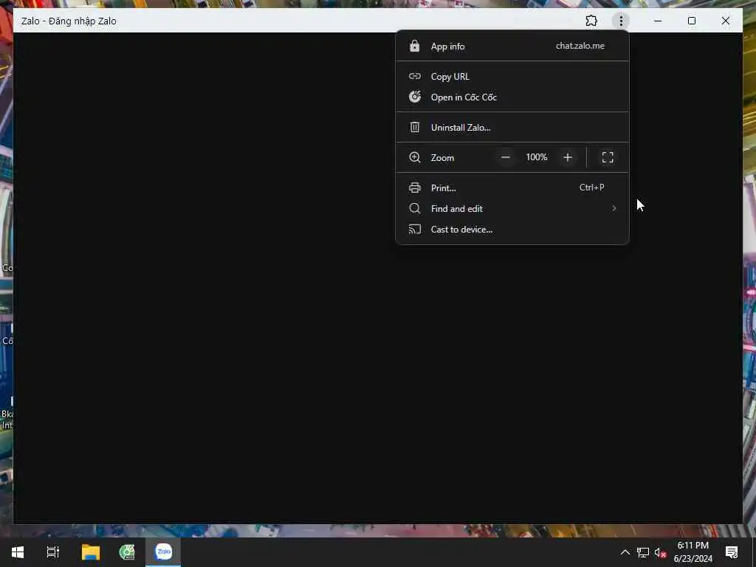The height and width of the screenshot is (567, 756).
Task: Show hidden system tray icons
Action: (625, 552)
